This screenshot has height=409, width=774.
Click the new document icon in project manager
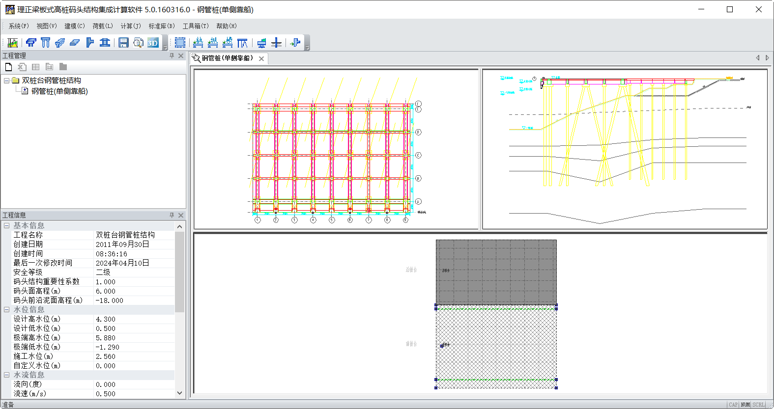click(x=8, y=67)
